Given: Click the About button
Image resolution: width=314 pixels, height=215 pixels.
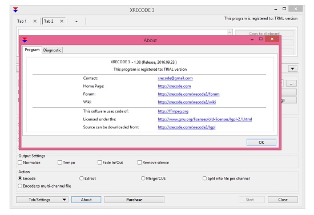Looking at the screenshot, I should tap(86, 200).
